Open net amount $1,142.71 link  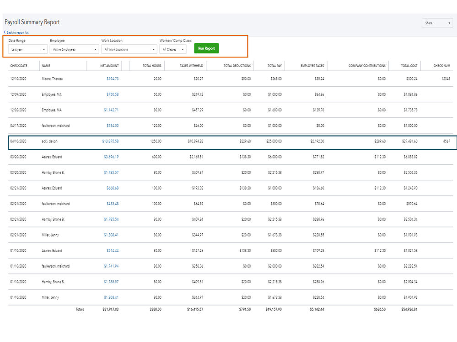coord(111,110)
